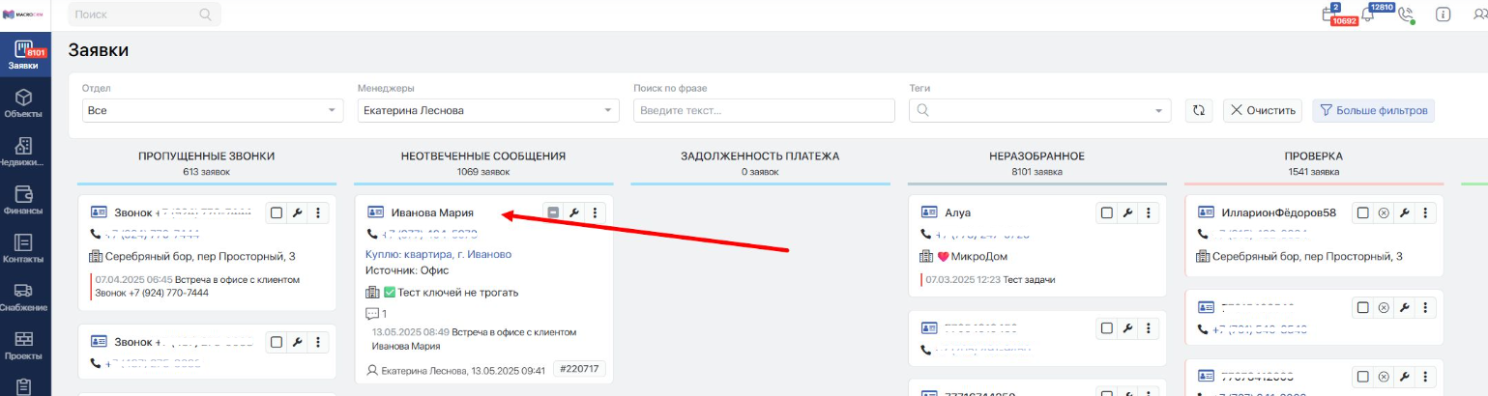1488x396 pixels.
Task: Open the phone calls icon in header
Action: tap(1405, 14)
